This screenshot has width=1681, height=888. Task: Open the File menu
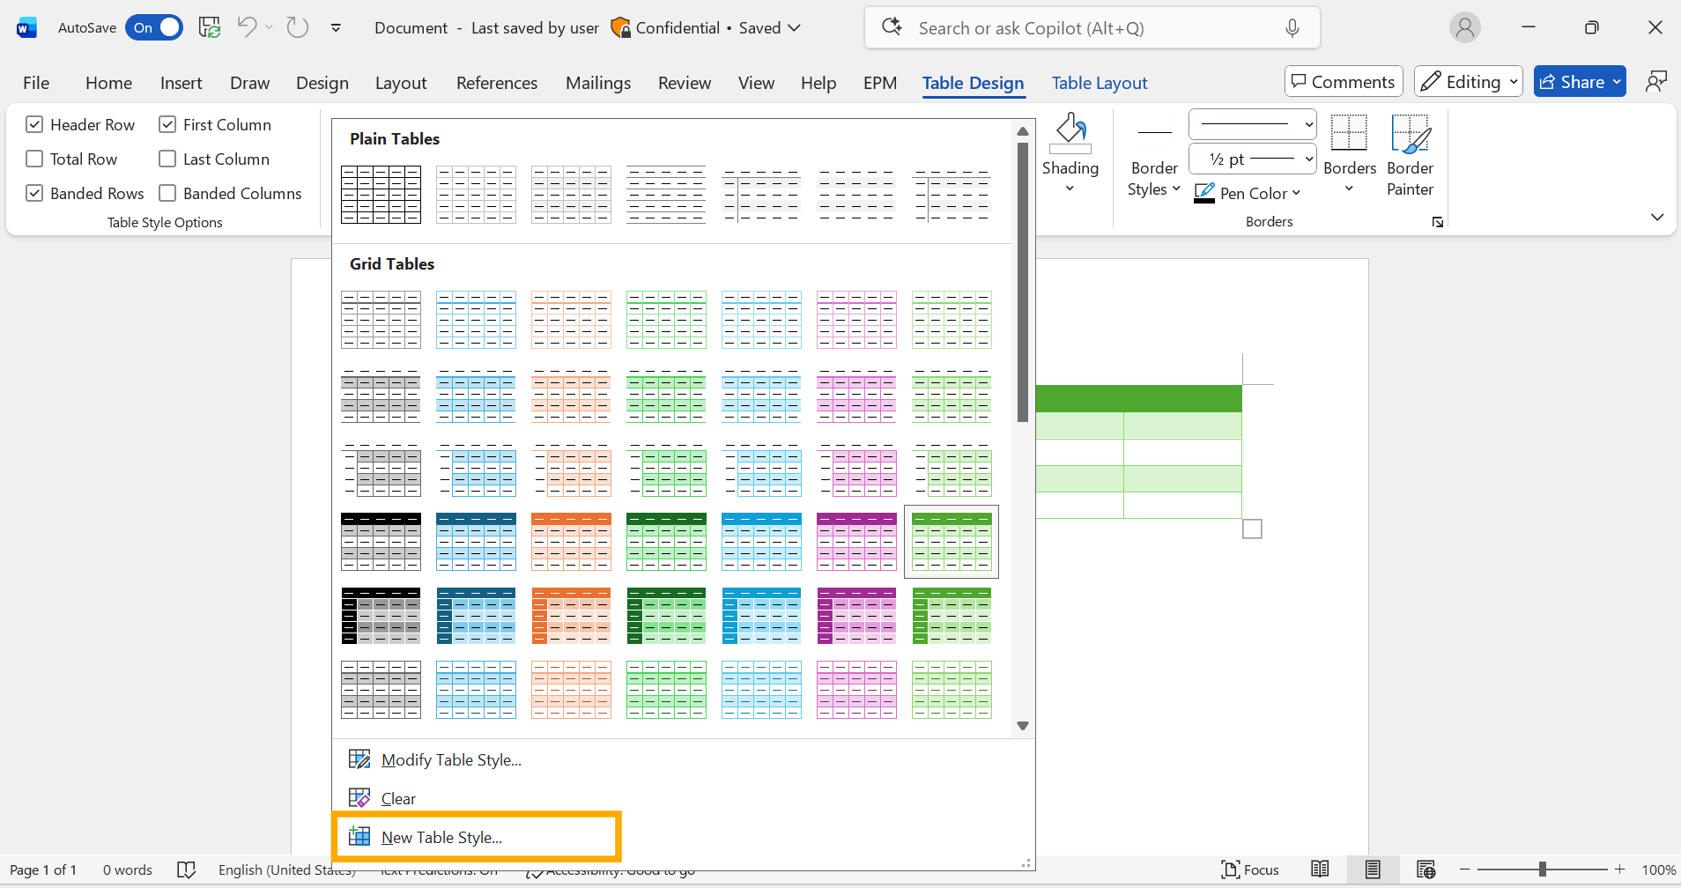pos(36,83)
